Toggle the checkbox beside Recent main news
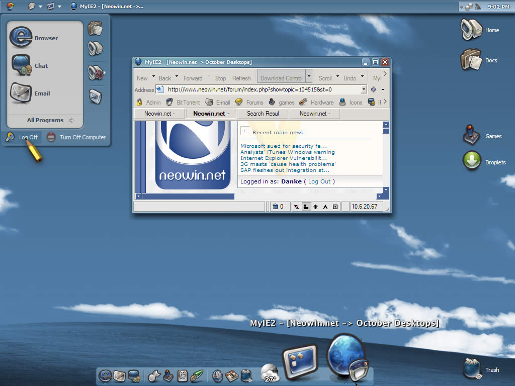515x386 pixels. point(245,131)
